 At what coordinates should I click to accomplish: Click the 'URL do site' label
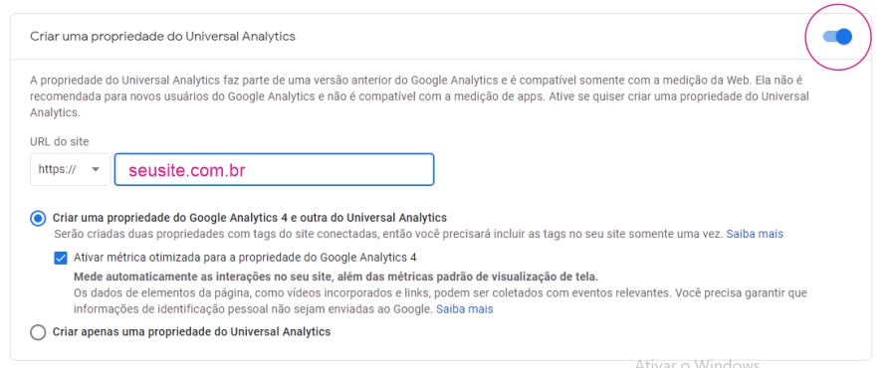point(60,141)
